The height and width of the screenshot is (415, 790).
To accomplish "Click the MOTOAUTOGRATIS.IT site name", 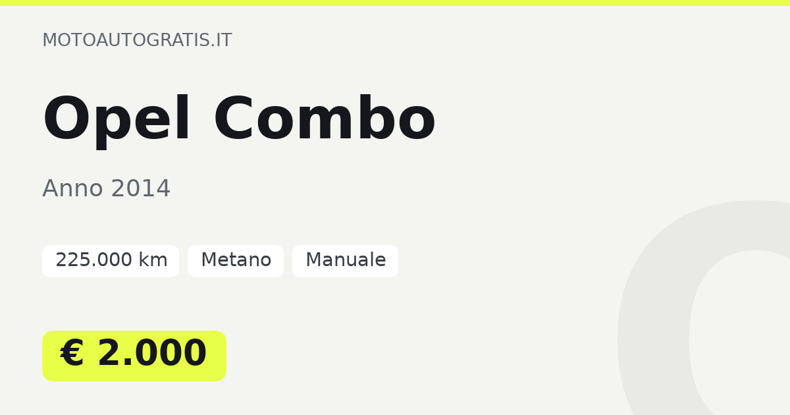I will (x=137, y=40).
